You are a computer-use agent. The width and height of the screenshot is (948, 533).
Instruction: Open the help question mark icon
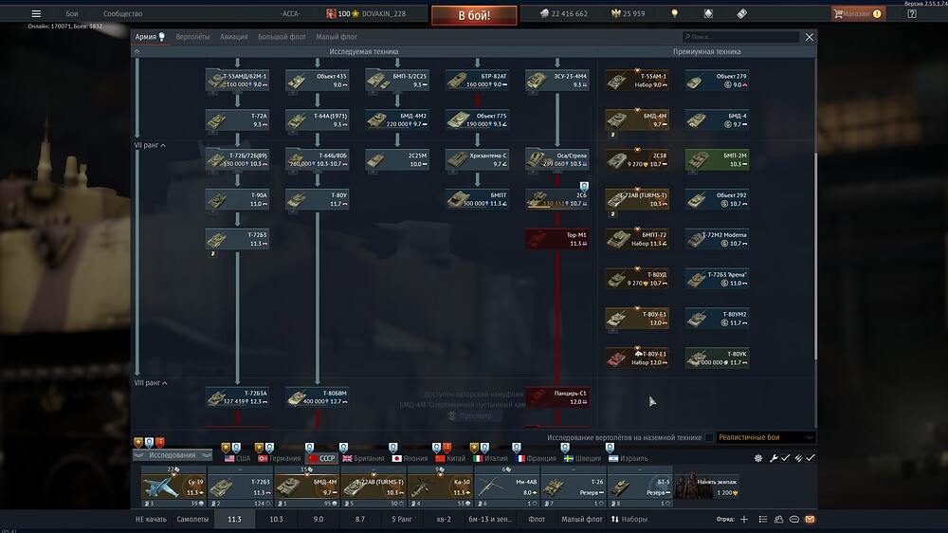pyautogui.click(x=912, y=13)
